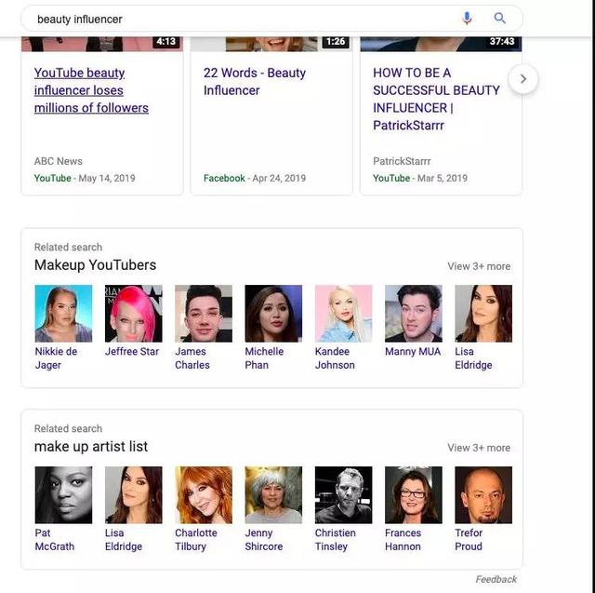
Task: Click the gray 'PatrickStarrr' channel name
Action: click(402, 161)
